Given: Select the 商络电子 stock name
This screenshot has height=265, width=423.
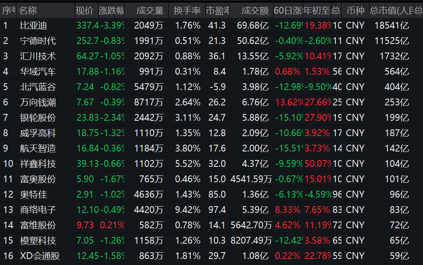Looking at the screenshot, I should tap(38, 210).
